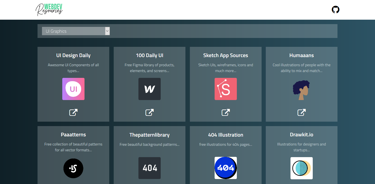This screenshot has width=375, height=184.
Task: Click the blue 404 Illustration badge
Action: tap(225, 168)
